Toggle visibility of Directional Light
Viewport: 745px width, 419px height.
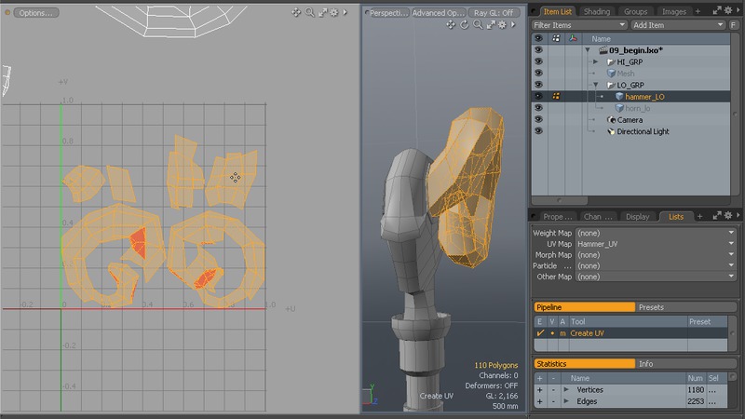pos(538,132)
